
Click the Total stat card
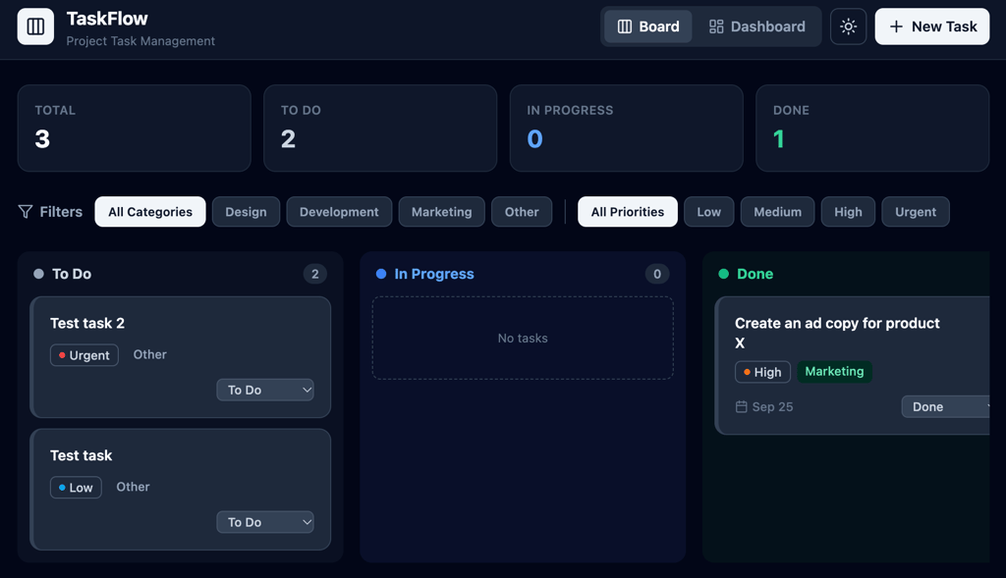pos(134,129)
